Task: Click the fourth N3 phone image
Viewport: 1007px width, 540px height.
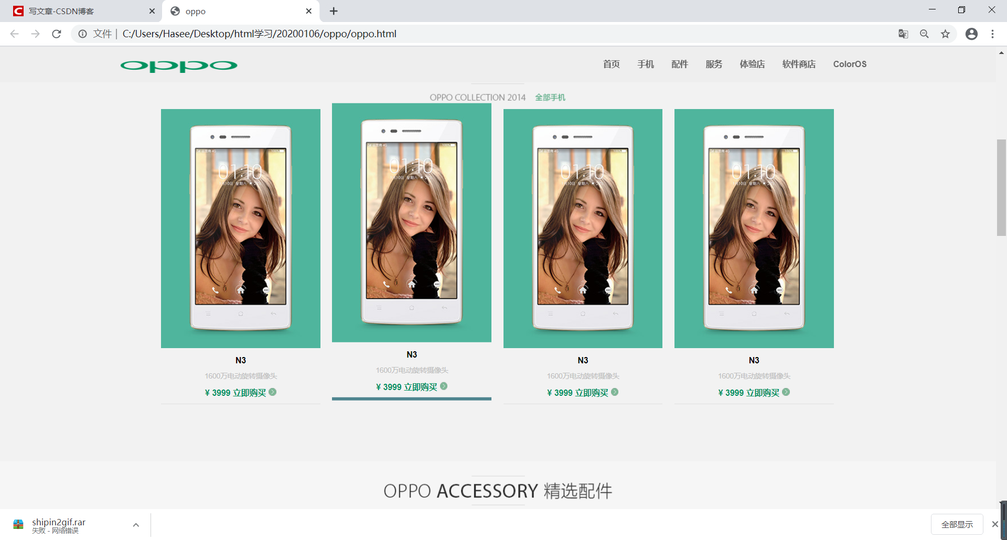Action: pos(754,229)
